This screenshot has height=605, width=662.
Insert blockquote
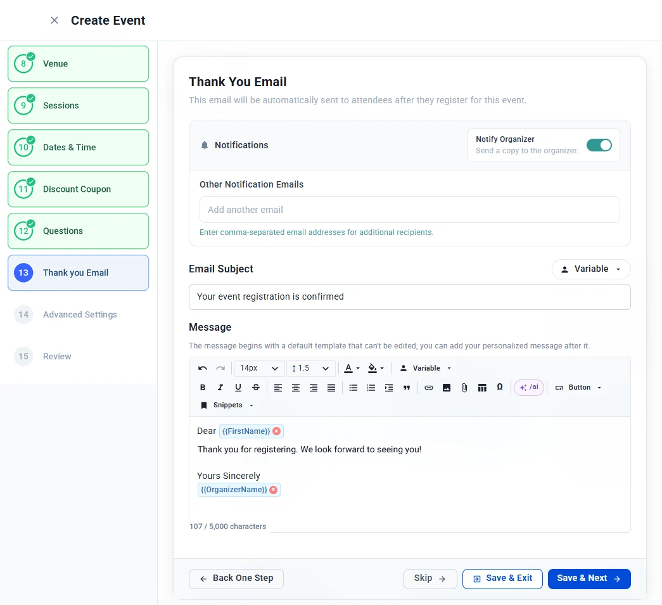tap(407, 388)
